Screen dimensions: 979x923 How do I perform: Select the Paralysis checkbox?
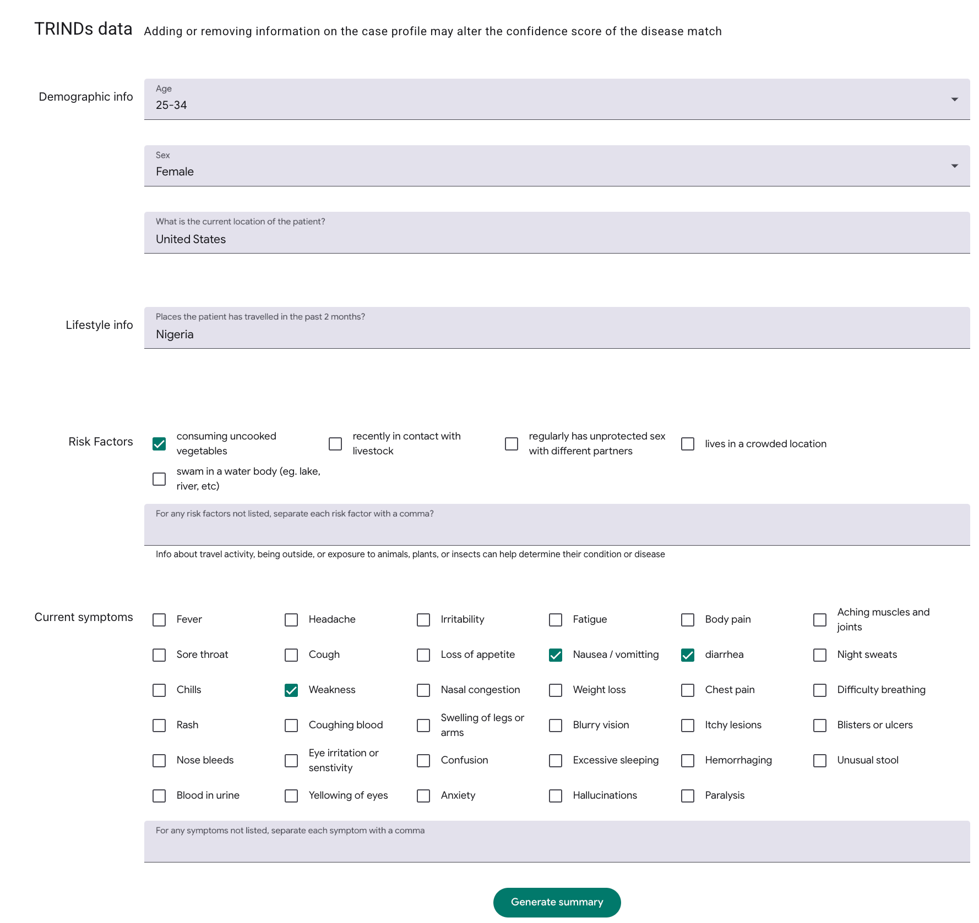[688, 796]
